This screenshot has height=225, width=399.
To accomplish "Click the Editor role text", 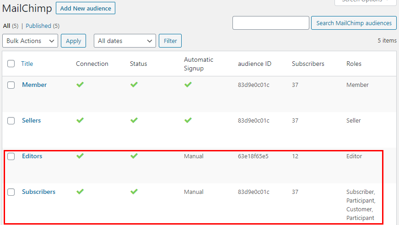I will [354, 156].
